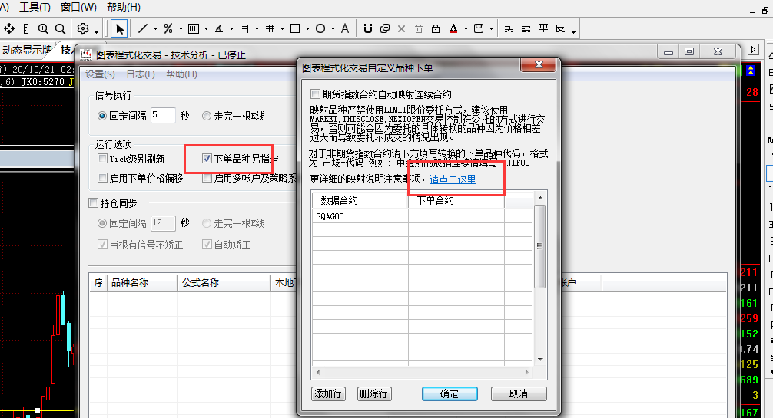Click the 删除行 button
The width and height of the screenshot is (773, 418).
click(374, 393)
